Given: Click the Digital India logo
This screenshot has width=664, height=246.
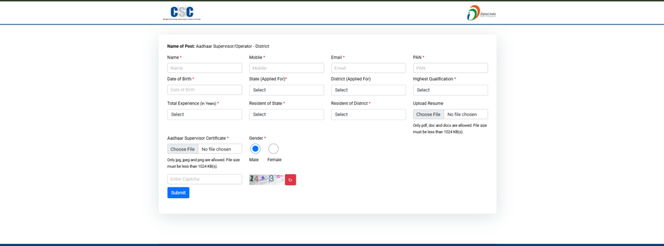Looking at the screenshot, I should coord(481,13).
